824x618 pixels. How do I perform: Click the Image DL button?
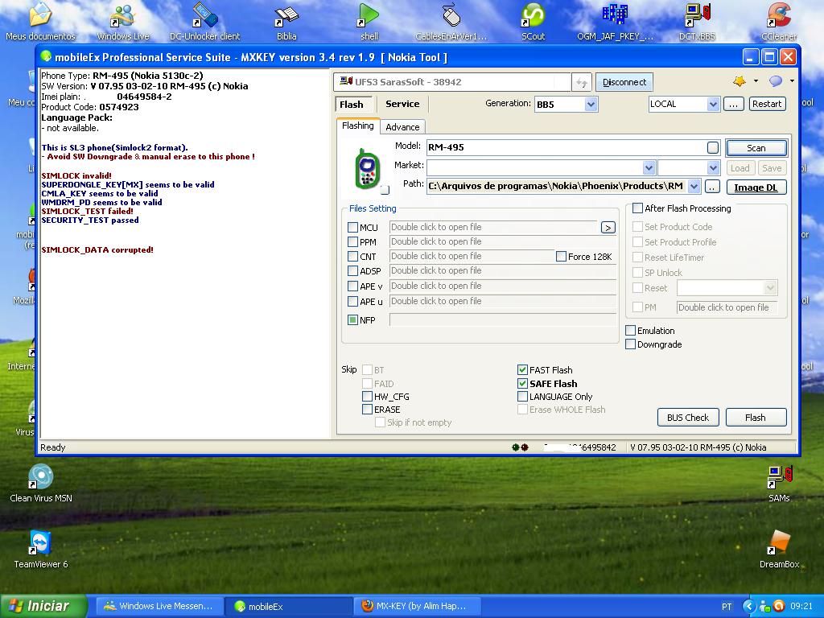click(756, 187)
